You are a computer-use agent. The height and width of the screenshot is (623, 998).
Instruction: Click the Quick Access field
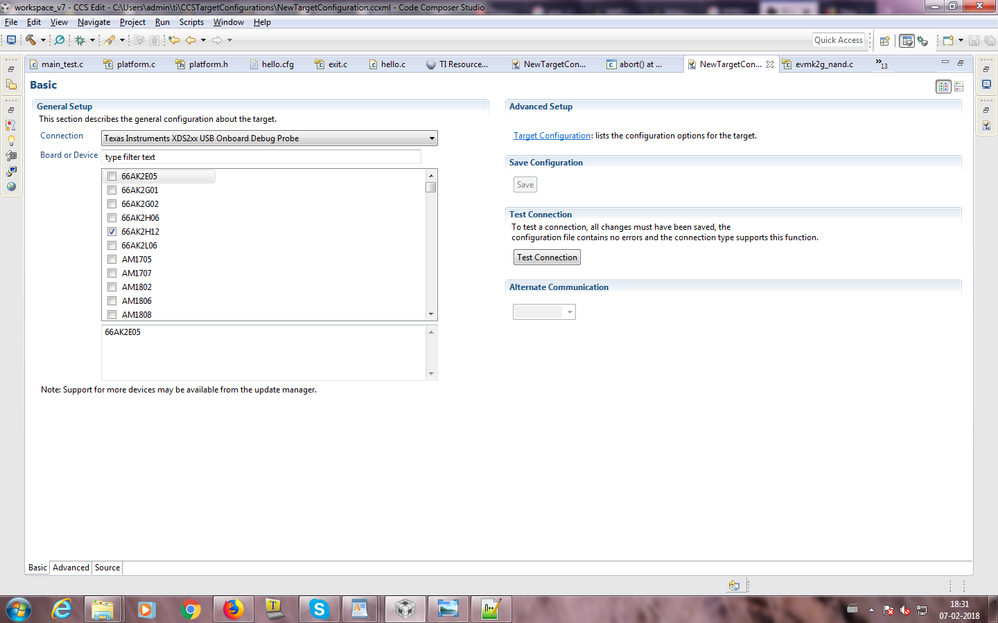click(x=839, y=40)
